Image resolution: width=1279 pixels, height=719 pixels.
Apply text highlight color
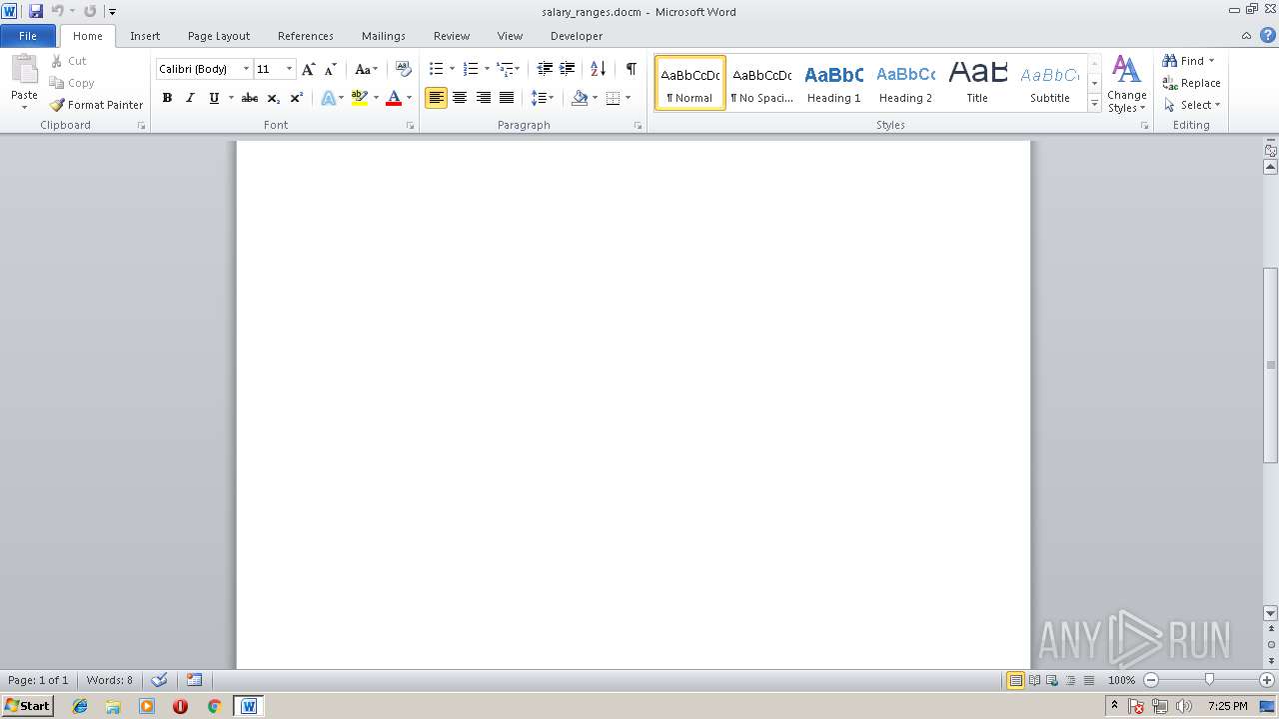click(x=360, y=98)
